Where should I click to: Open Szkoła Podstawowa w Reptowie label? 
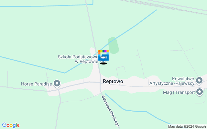(x=78, y=59)
